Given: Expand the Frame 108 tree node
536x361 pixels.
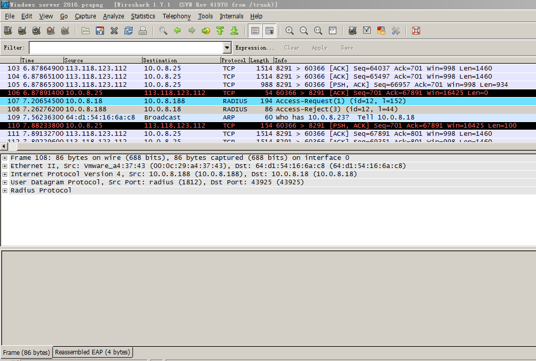Looking at the screenshot, I should coord(5,158).
